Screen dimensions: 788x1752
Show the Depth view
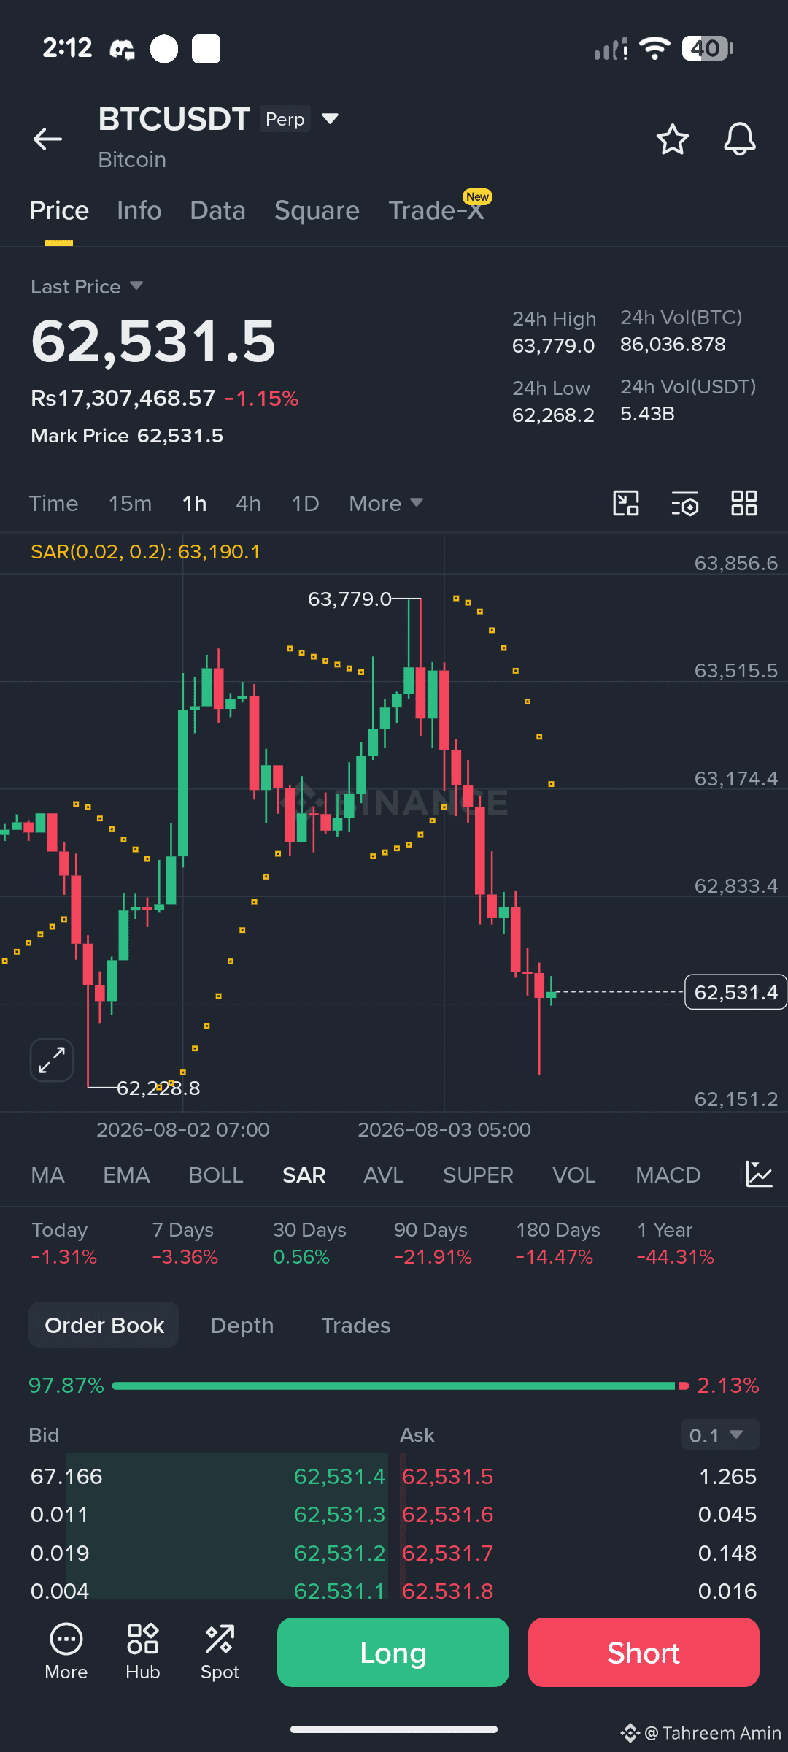click(242, 1325)
